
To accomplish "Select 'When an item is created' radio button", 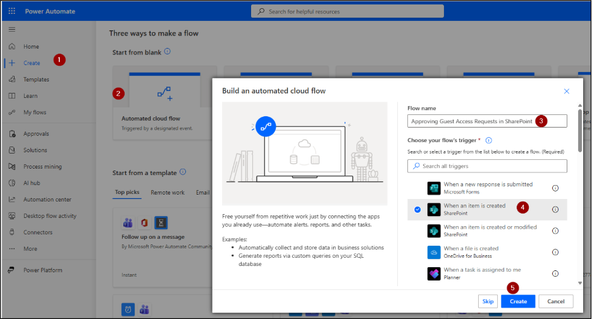I will click(417, 209).
